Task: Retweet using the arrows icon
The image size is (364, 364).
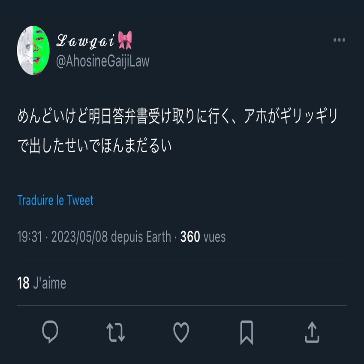Action: 116,332
